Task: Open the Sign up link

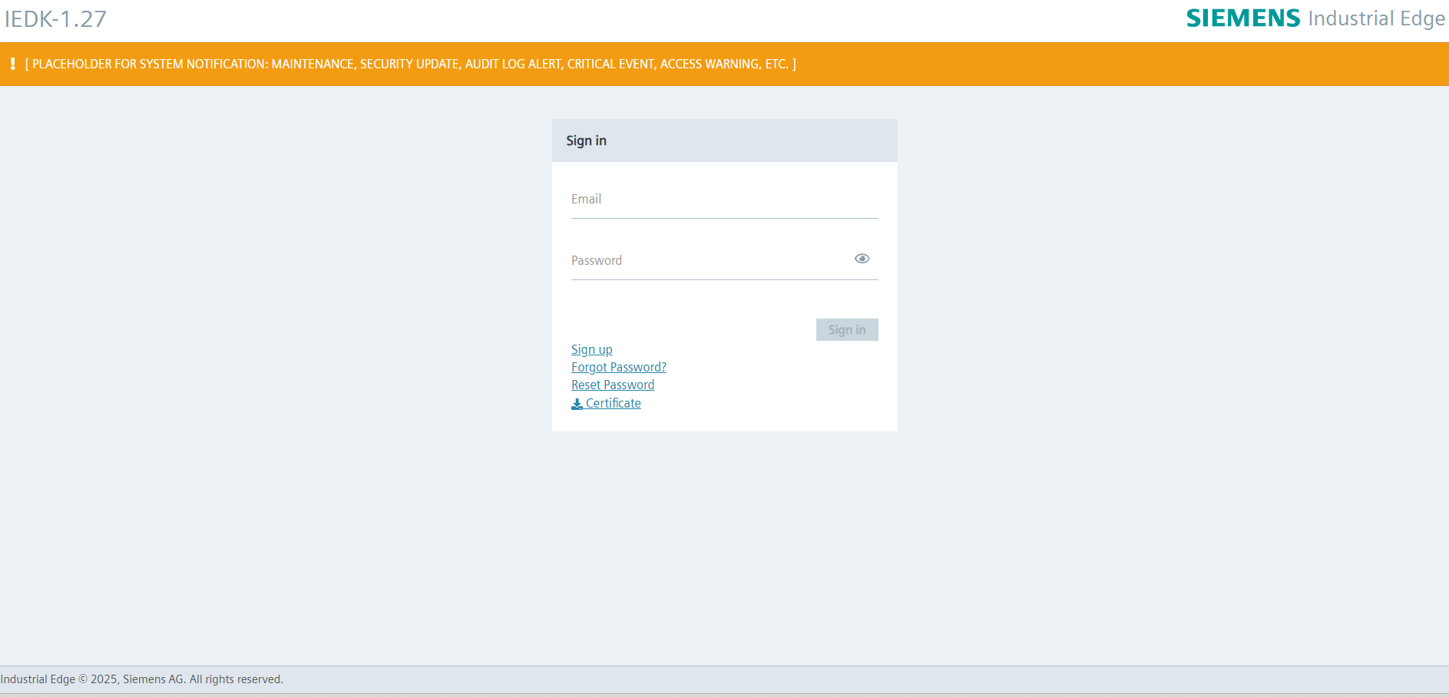Action: click(591, 349)
